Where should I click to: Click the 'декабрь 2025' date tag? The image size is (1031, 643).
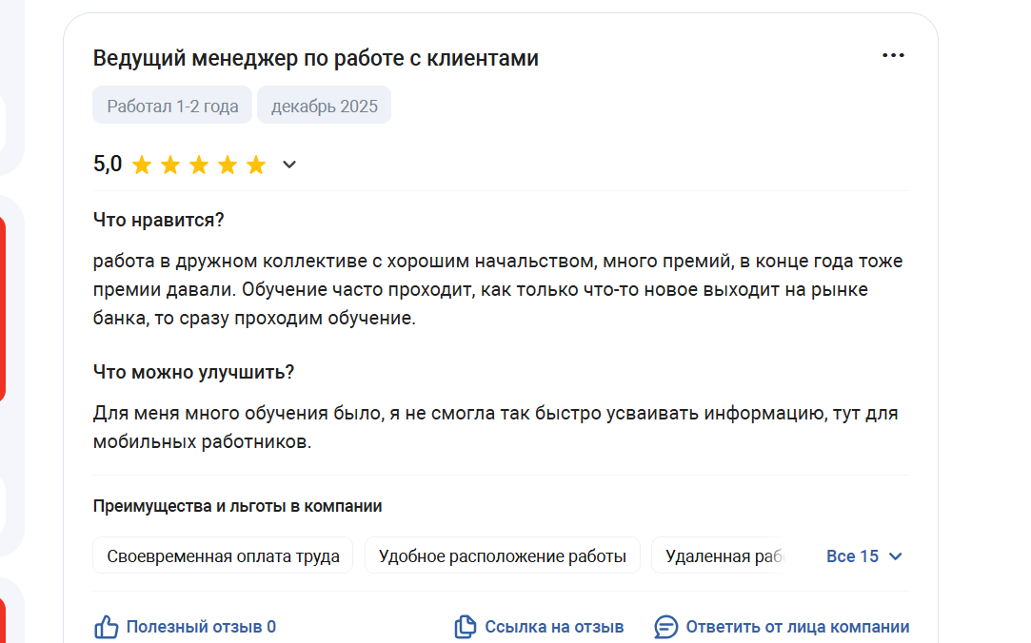click(x=325, y=106)
